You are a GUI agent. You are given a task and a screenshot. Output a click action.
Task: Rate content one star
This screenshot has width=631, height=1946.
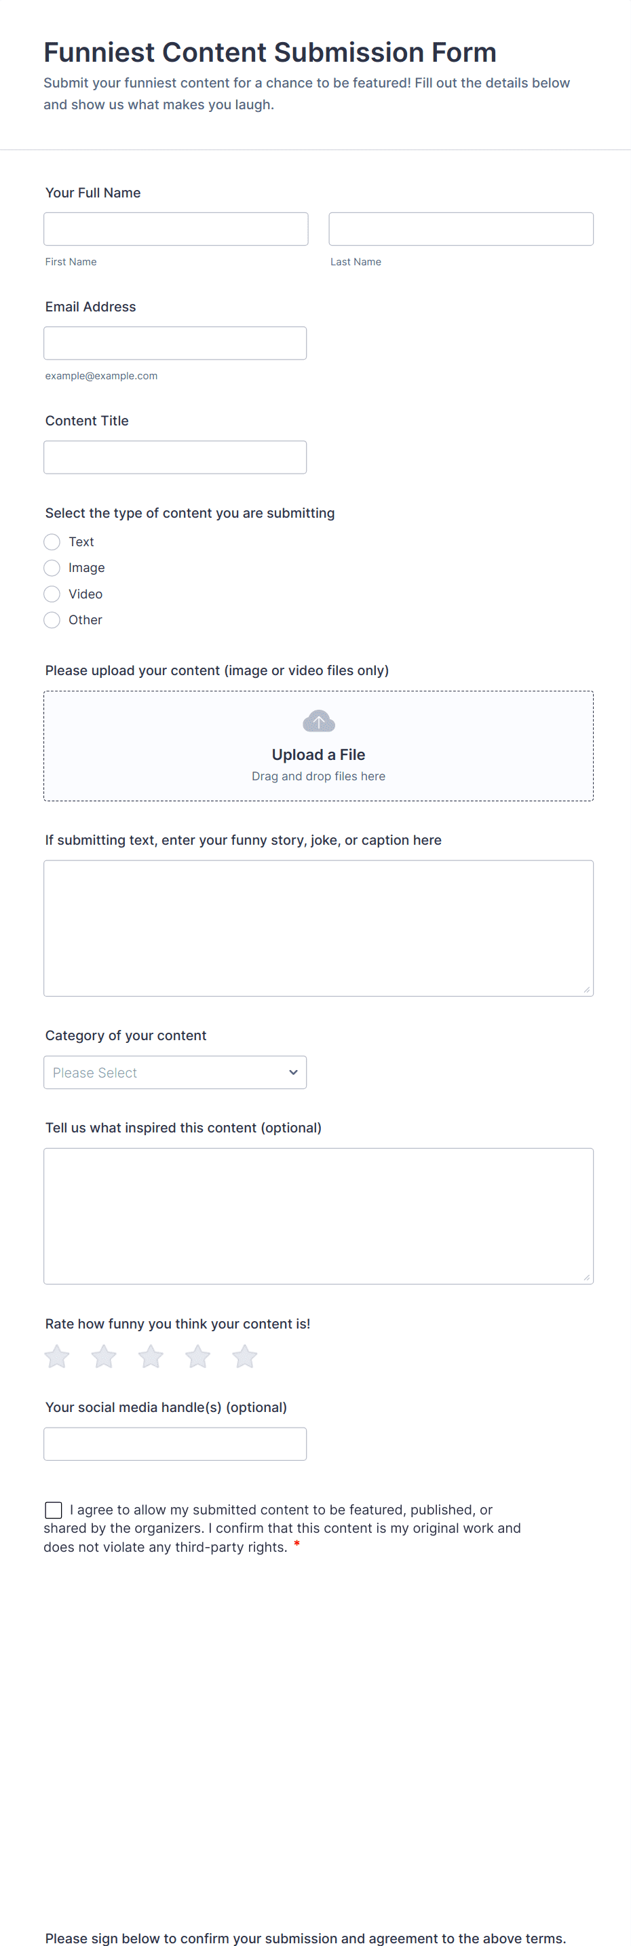(x=58, y=1356)
